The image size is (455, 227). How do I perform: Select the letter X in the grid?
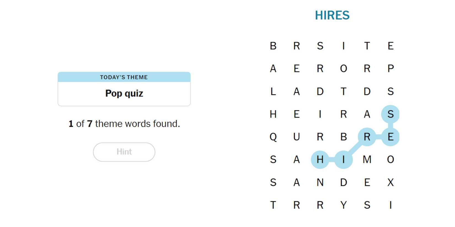[x=390, y=182]
